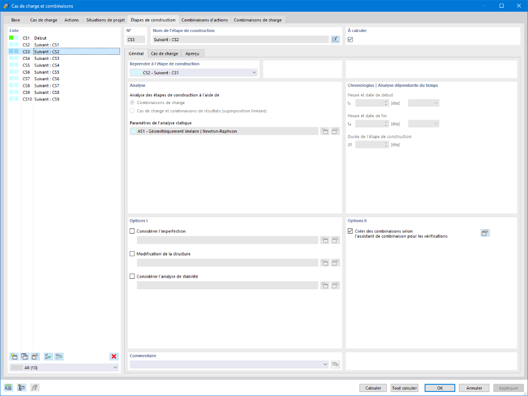Click the invert selection icon
Image resolution: width=528 pixels, height=396 pixels.
59,356
